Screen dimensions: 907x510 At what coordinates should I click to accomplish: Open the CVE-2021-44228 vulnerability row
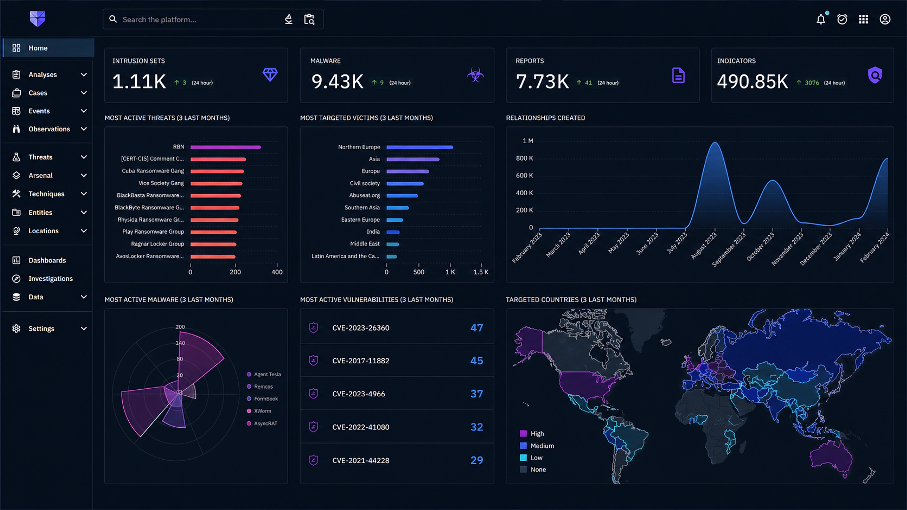click(397, 460)
